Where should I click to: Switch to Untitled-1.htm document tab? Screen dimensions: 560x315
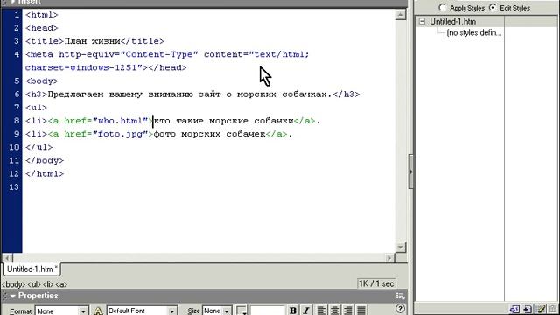coord(31,269)
